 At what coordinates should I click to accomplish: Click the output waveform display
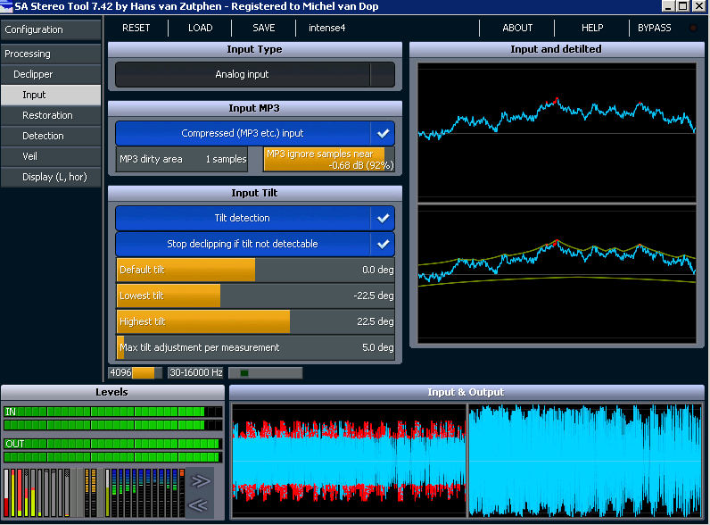(x=585, y=461)
